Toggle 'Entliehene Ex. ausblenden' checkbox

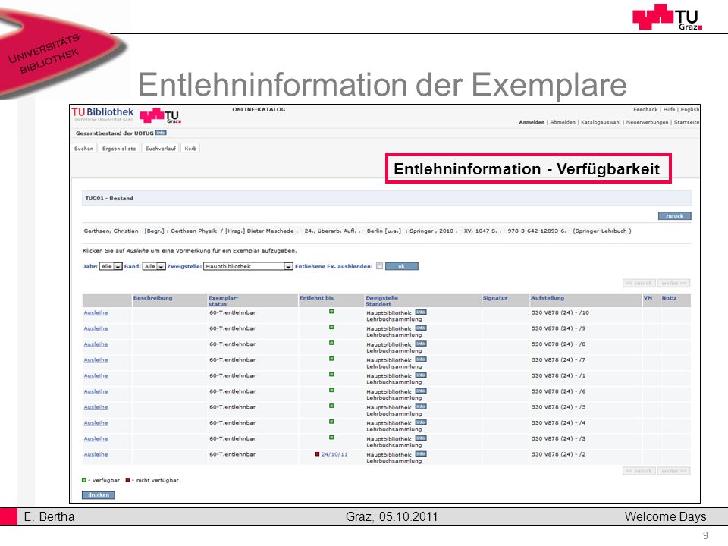pyautogui.click(x=379, y=266)
